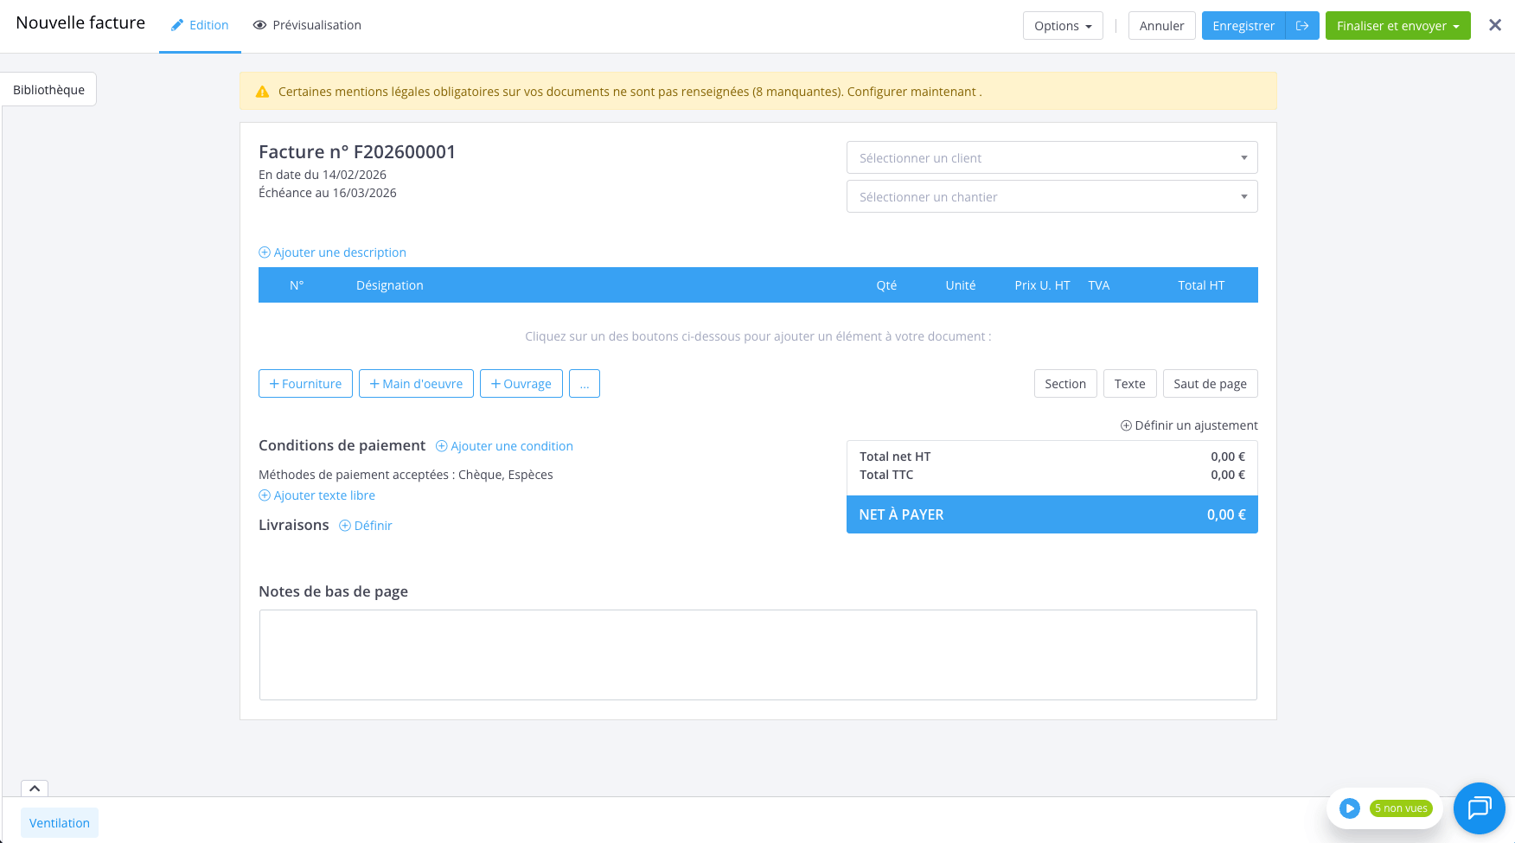The image size is (1515, 843).
Task: Open Finaliser et envoyer dropdown
Action: [1397, 26]
